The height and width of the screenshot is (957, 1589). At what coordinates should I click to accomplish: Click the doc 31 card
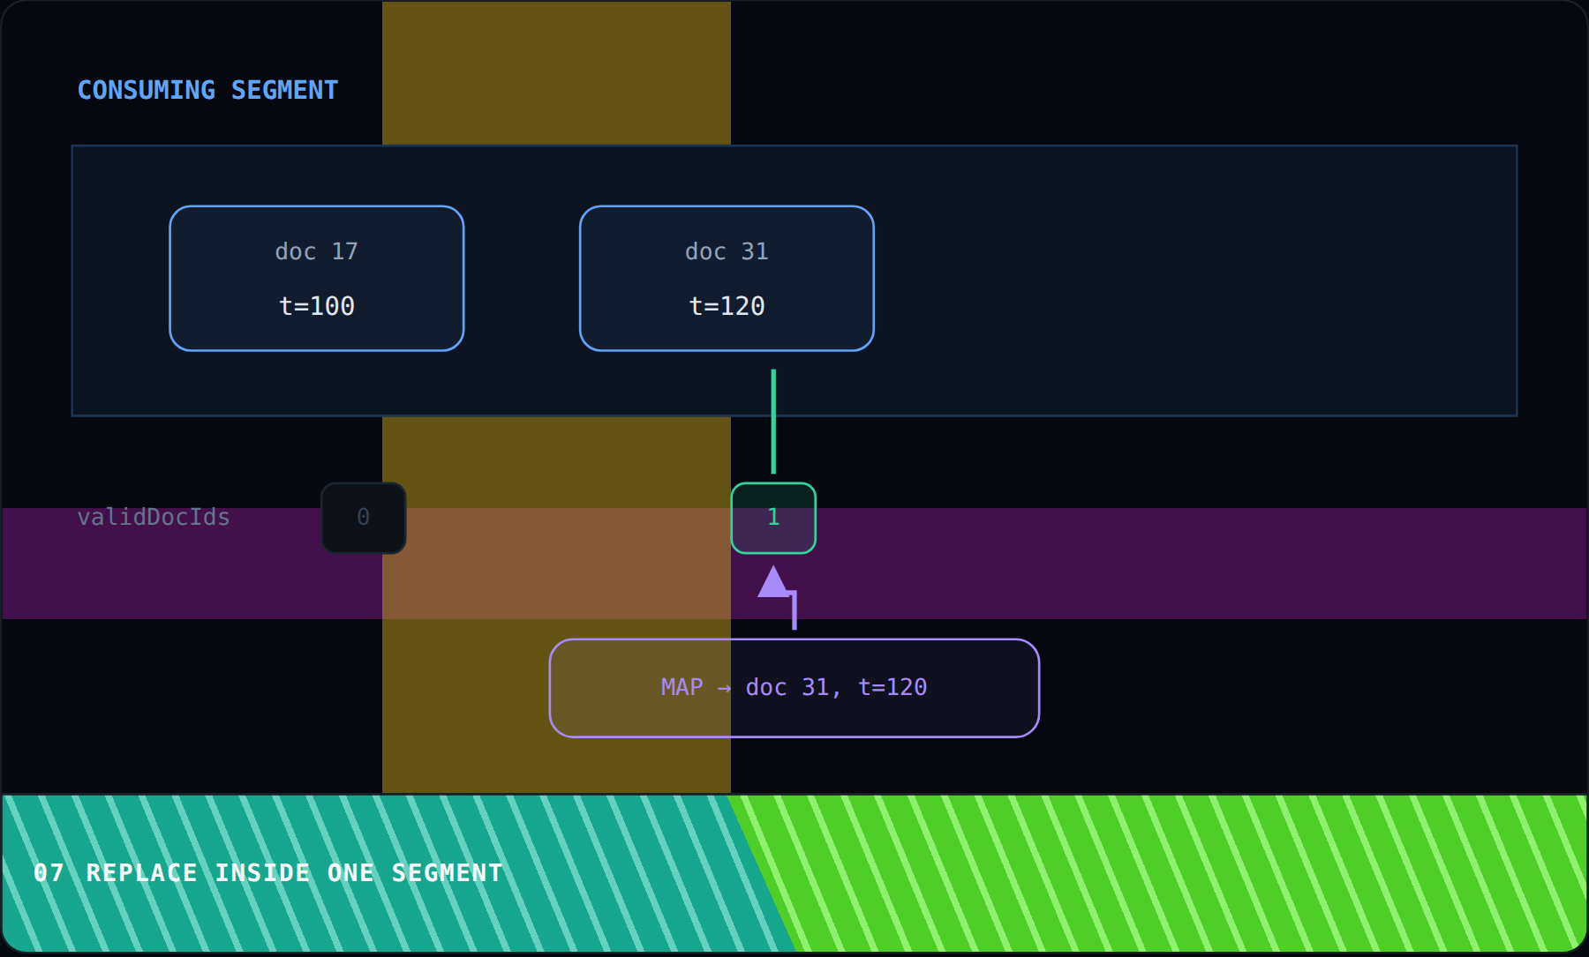727,279
